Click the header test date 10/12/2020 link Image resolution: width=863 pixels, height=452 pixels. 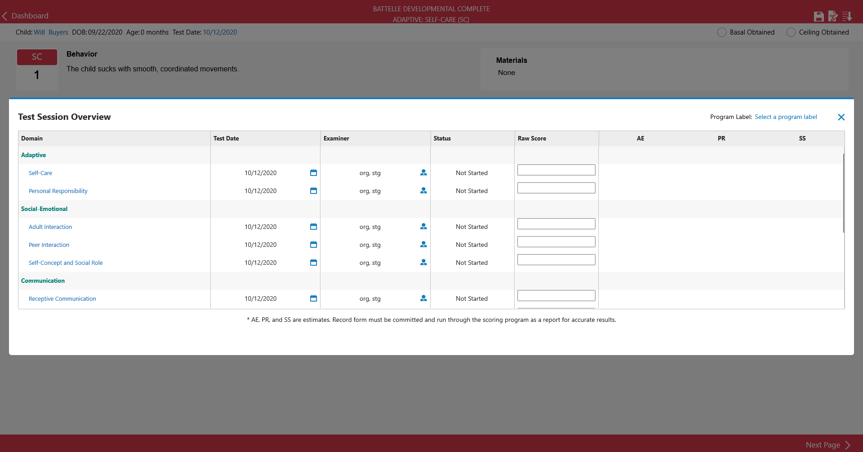click(x=220, y=32)
